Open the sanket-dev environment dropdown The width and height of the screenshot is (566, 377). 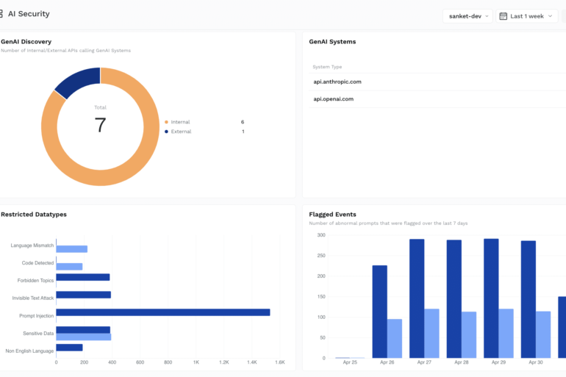467,16
